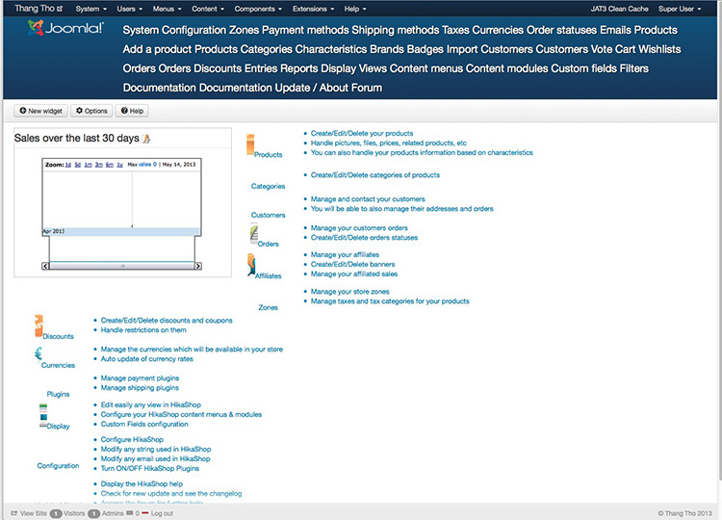Open Import in HikaShop menu
The width and height of the screenshot is (722, 520).
462,49
